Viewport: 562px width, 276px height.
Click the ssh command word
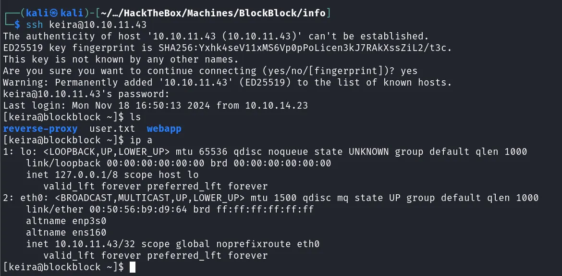coord(35,25)
